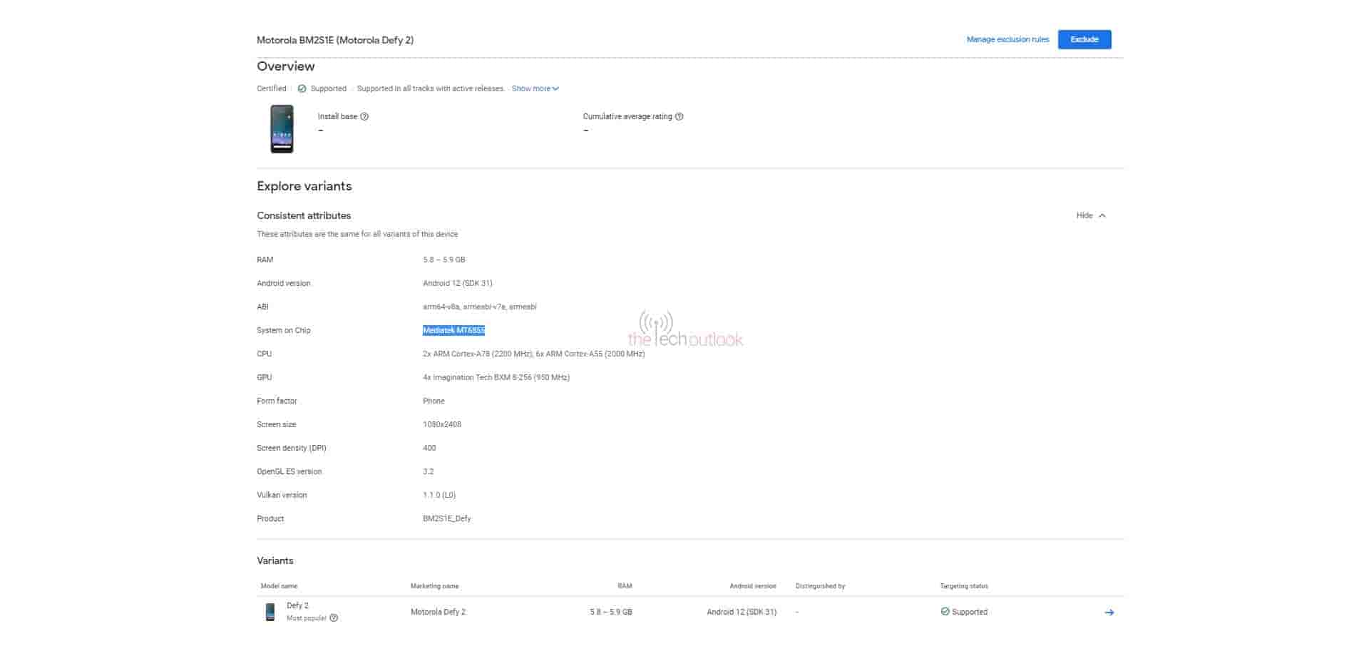
Task: Select the highlighted Mediatek MT6855 text
Action: (453, 330)
